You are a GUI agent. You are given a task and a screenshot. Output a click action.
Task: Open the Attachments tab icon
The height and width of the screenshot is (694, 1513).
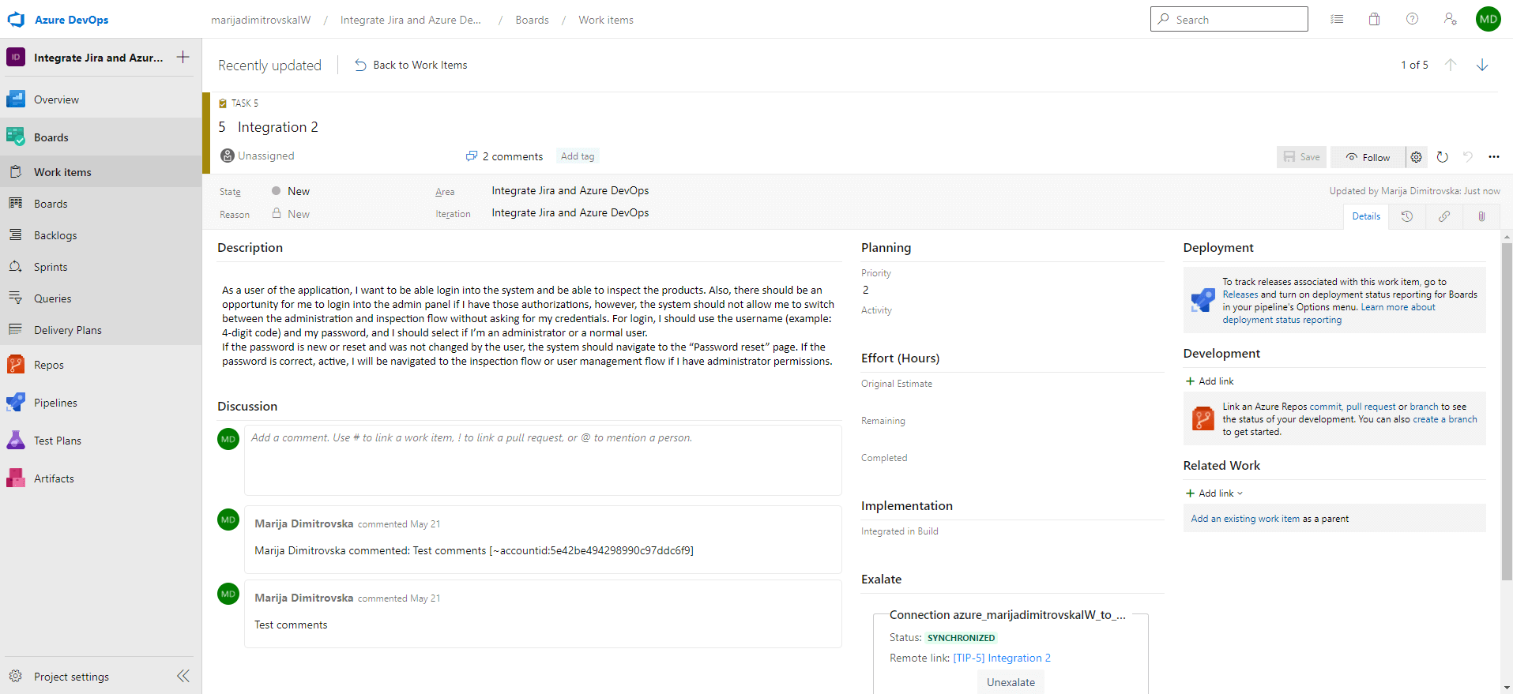1481,216
